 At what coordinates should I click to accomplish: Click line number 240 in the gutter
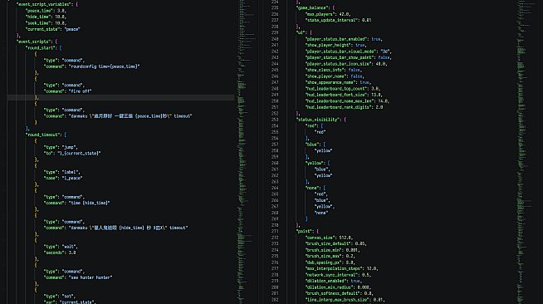275,39
